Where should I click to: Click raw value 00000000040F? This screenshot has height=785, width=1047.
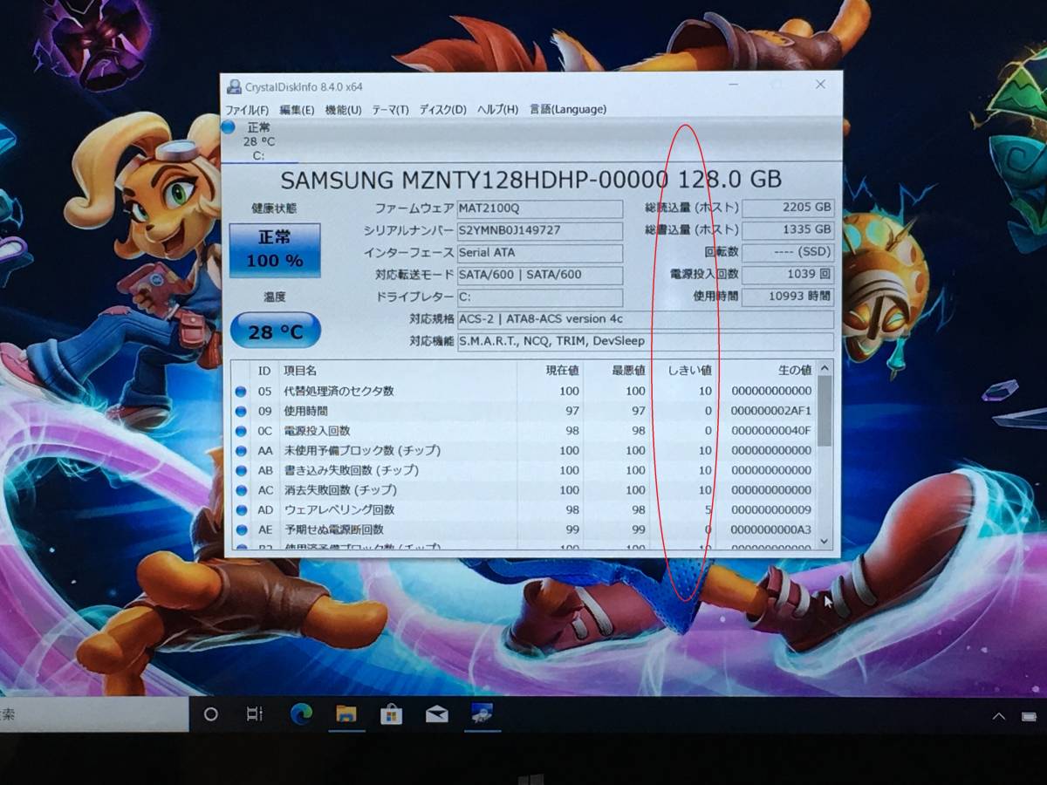click(770, 431)
